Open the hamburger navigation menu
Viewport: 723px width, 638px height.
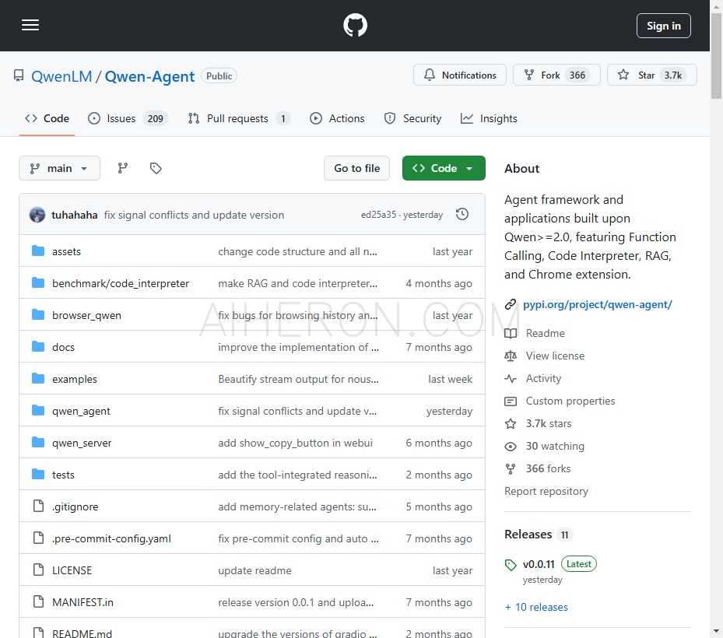[30, 26]
